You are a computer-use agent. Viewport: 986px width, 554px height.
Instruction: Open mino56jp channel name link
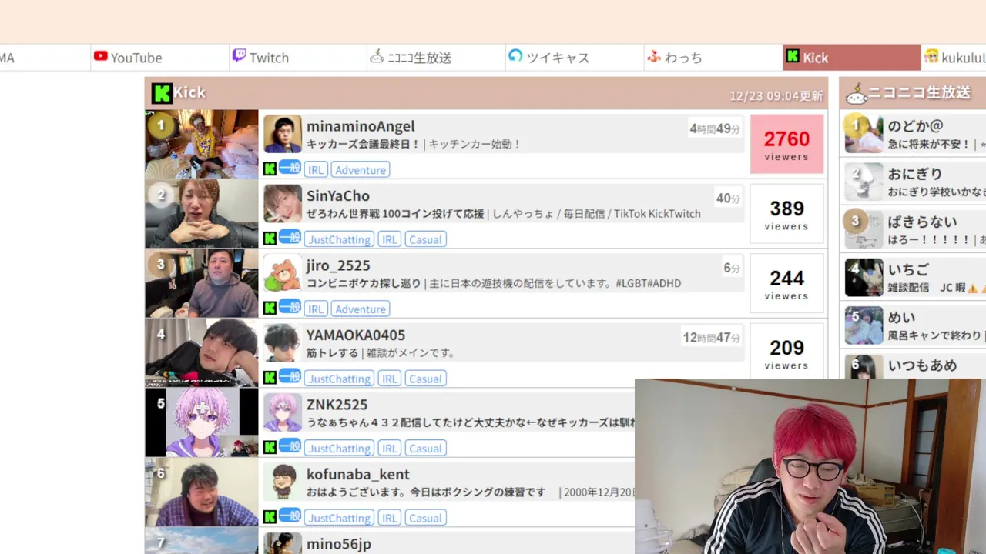tap(339, 544)
